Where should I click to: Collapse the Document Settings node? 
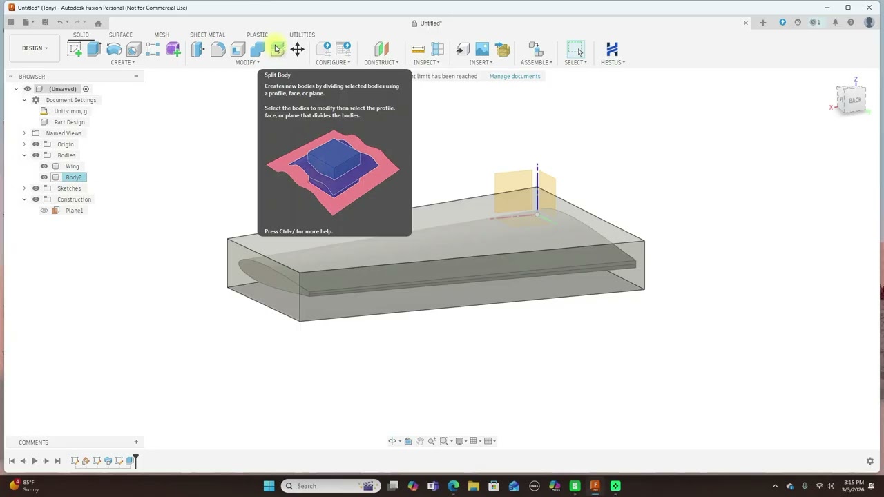[24, 100]
